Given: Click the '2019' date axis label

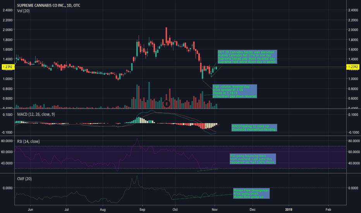Looking at the screenshot, I should [289, 210].
